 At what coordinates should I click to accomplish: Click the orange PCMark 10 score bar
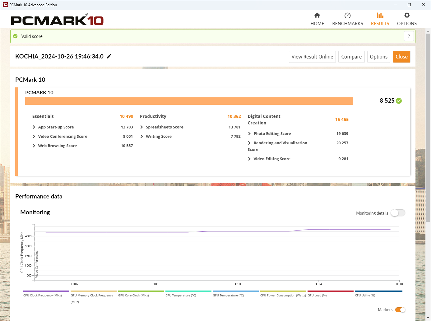tap(189, 101)
